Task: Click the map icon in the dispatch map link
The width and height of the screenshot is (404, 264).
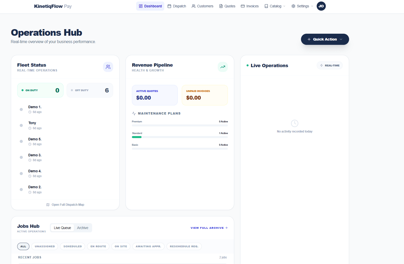Action: pyautogui.click(x=48, y=205)
